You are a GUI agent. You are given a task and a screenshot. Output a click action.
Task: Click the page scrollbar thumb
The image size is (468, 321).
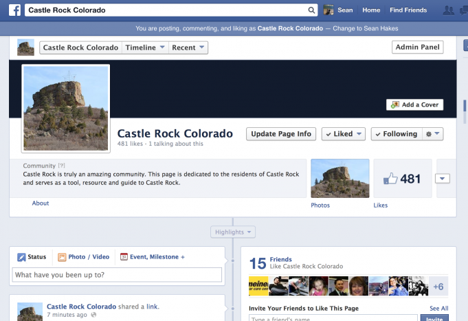[465, 105]
